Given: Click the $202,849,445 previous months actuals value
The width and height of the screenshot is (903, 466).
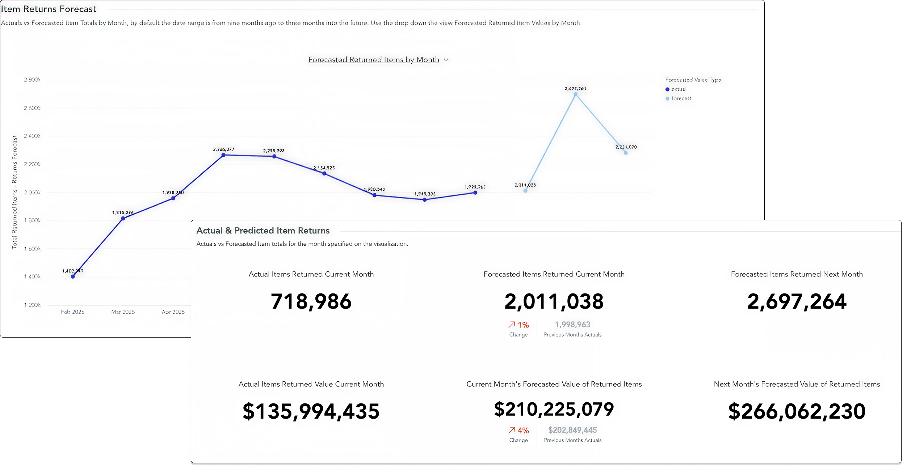Looking at the screenshot, I should click(572, 430).
